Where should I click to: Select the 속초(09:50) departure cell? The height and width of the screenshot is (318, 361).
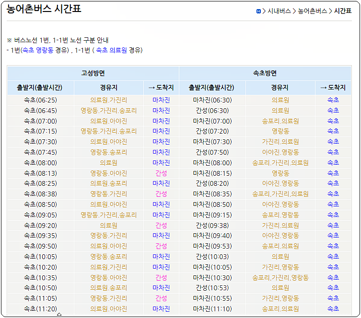(x=41, y=246)
